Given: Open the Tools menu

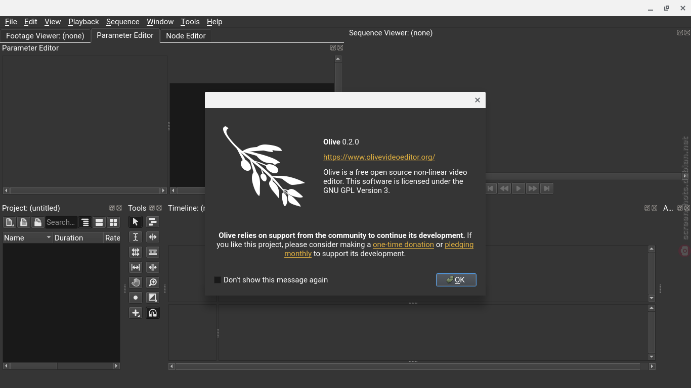Looking at the screenshot, I should [190, 22].
